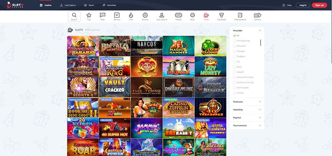Click the SlotV Casino logo
The image size is (332, 156).
tap(15, 5)
